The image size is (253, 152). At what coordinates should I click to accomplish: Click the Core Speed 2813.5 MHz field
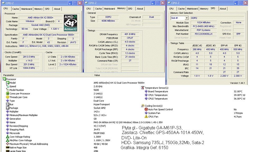(29, 57)
